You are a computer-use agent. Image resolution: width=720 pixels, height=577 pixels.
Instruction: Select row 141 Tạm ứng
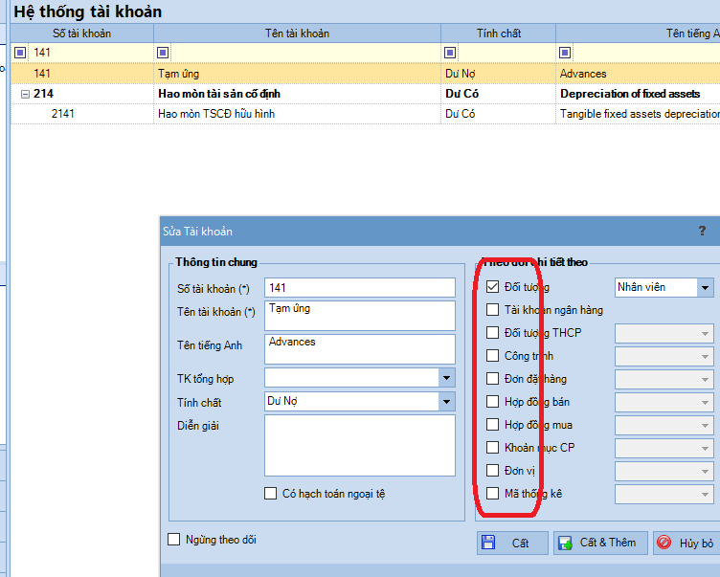click(365, 74)
